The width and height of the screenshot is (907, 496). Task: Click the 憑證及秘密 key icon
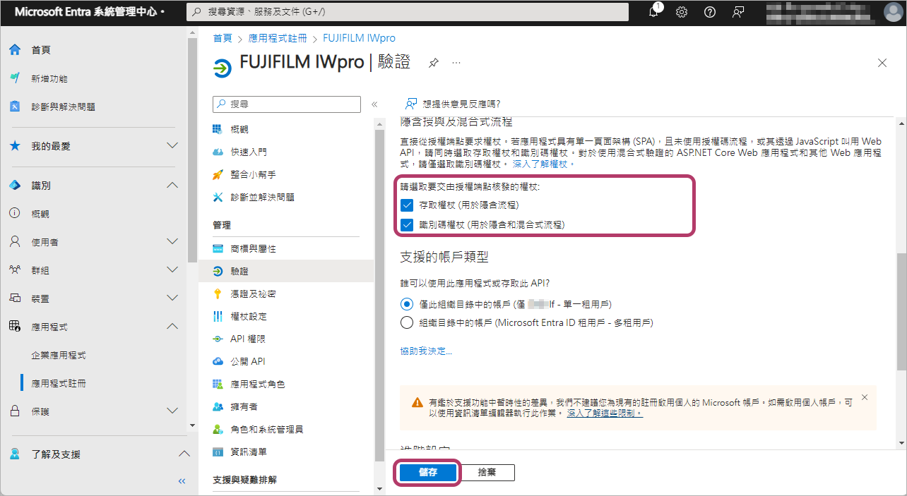[218, 294]
